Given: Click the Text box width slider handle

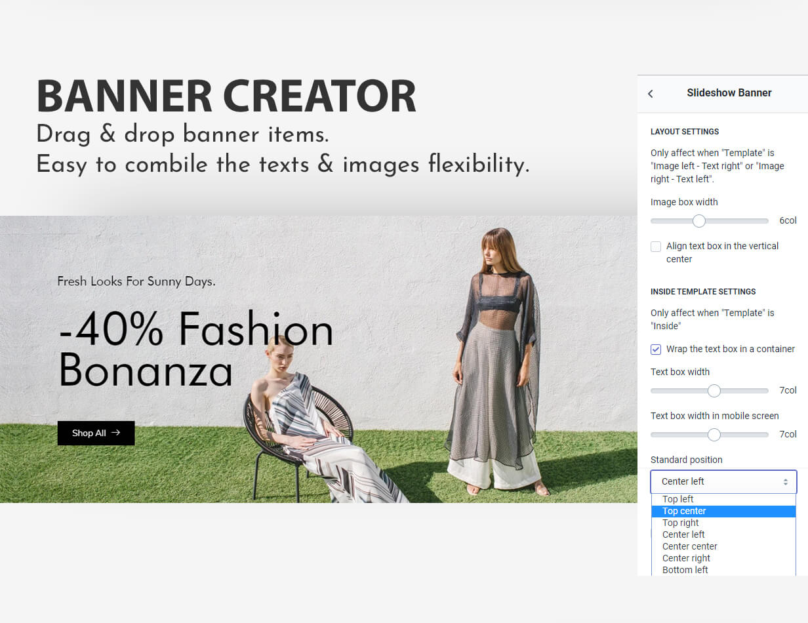Looking at the screenshot, I should coord(714,391).
